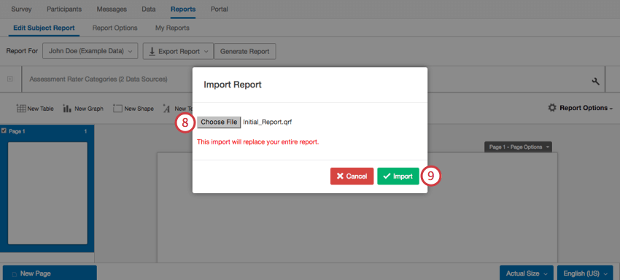Toggle the Page 1 checkbox
Image resolution: width=620 pixels, height=280 pixels.
[4, 131]
